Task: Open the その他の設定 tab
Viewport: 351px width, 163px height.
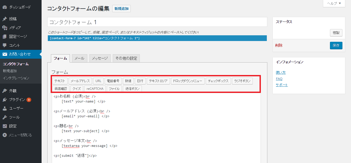Action: [126, 58]
